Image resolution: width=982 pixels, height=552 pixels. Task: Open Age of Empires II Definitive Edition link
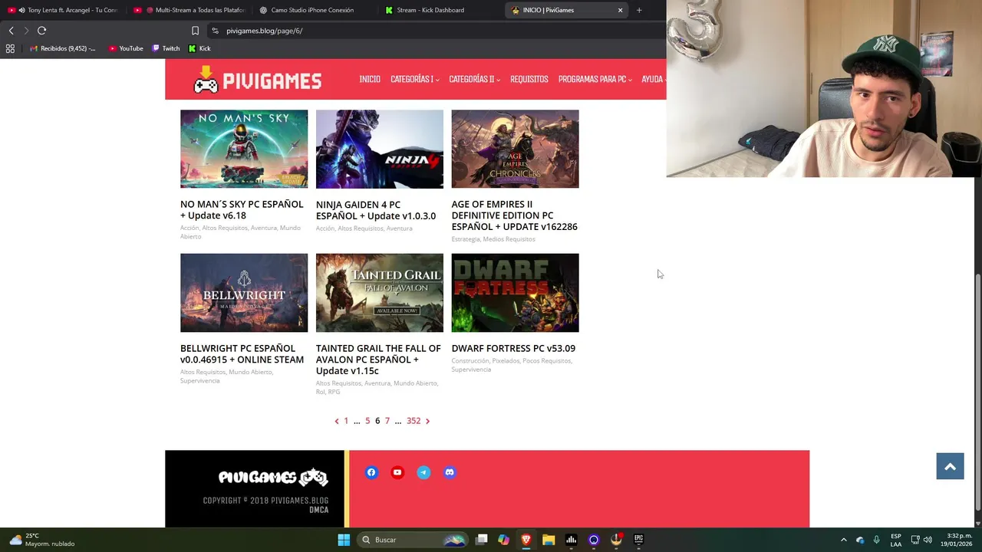click(x=515, y=215)
